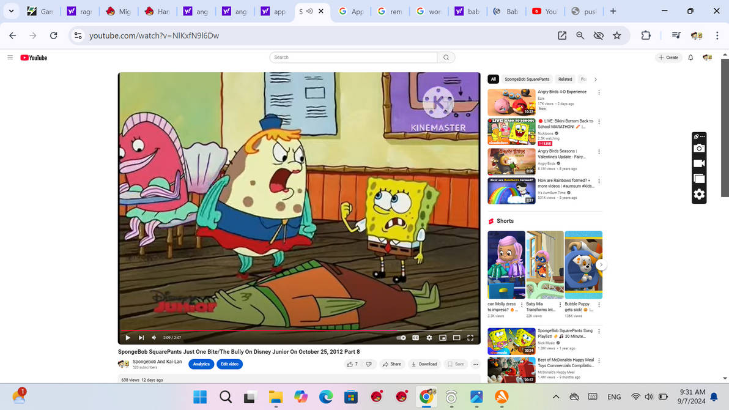The height and width of the screenshot is (410, 729).
Task: Open the miniplayer icon
Action: [443, 337]
